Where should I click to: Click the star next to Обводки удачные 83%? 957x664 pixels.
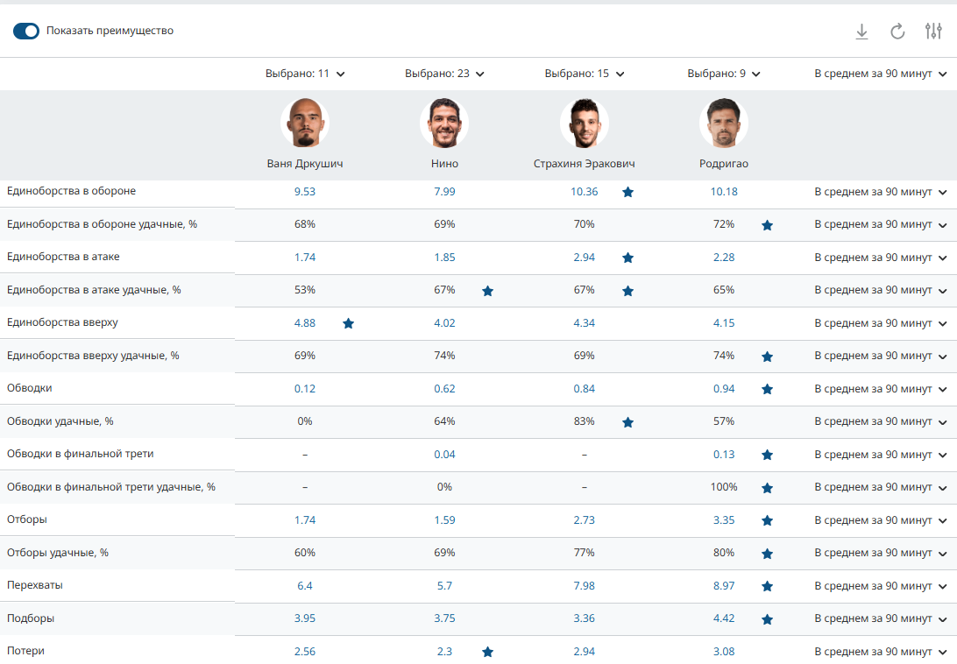pos(627,422)
